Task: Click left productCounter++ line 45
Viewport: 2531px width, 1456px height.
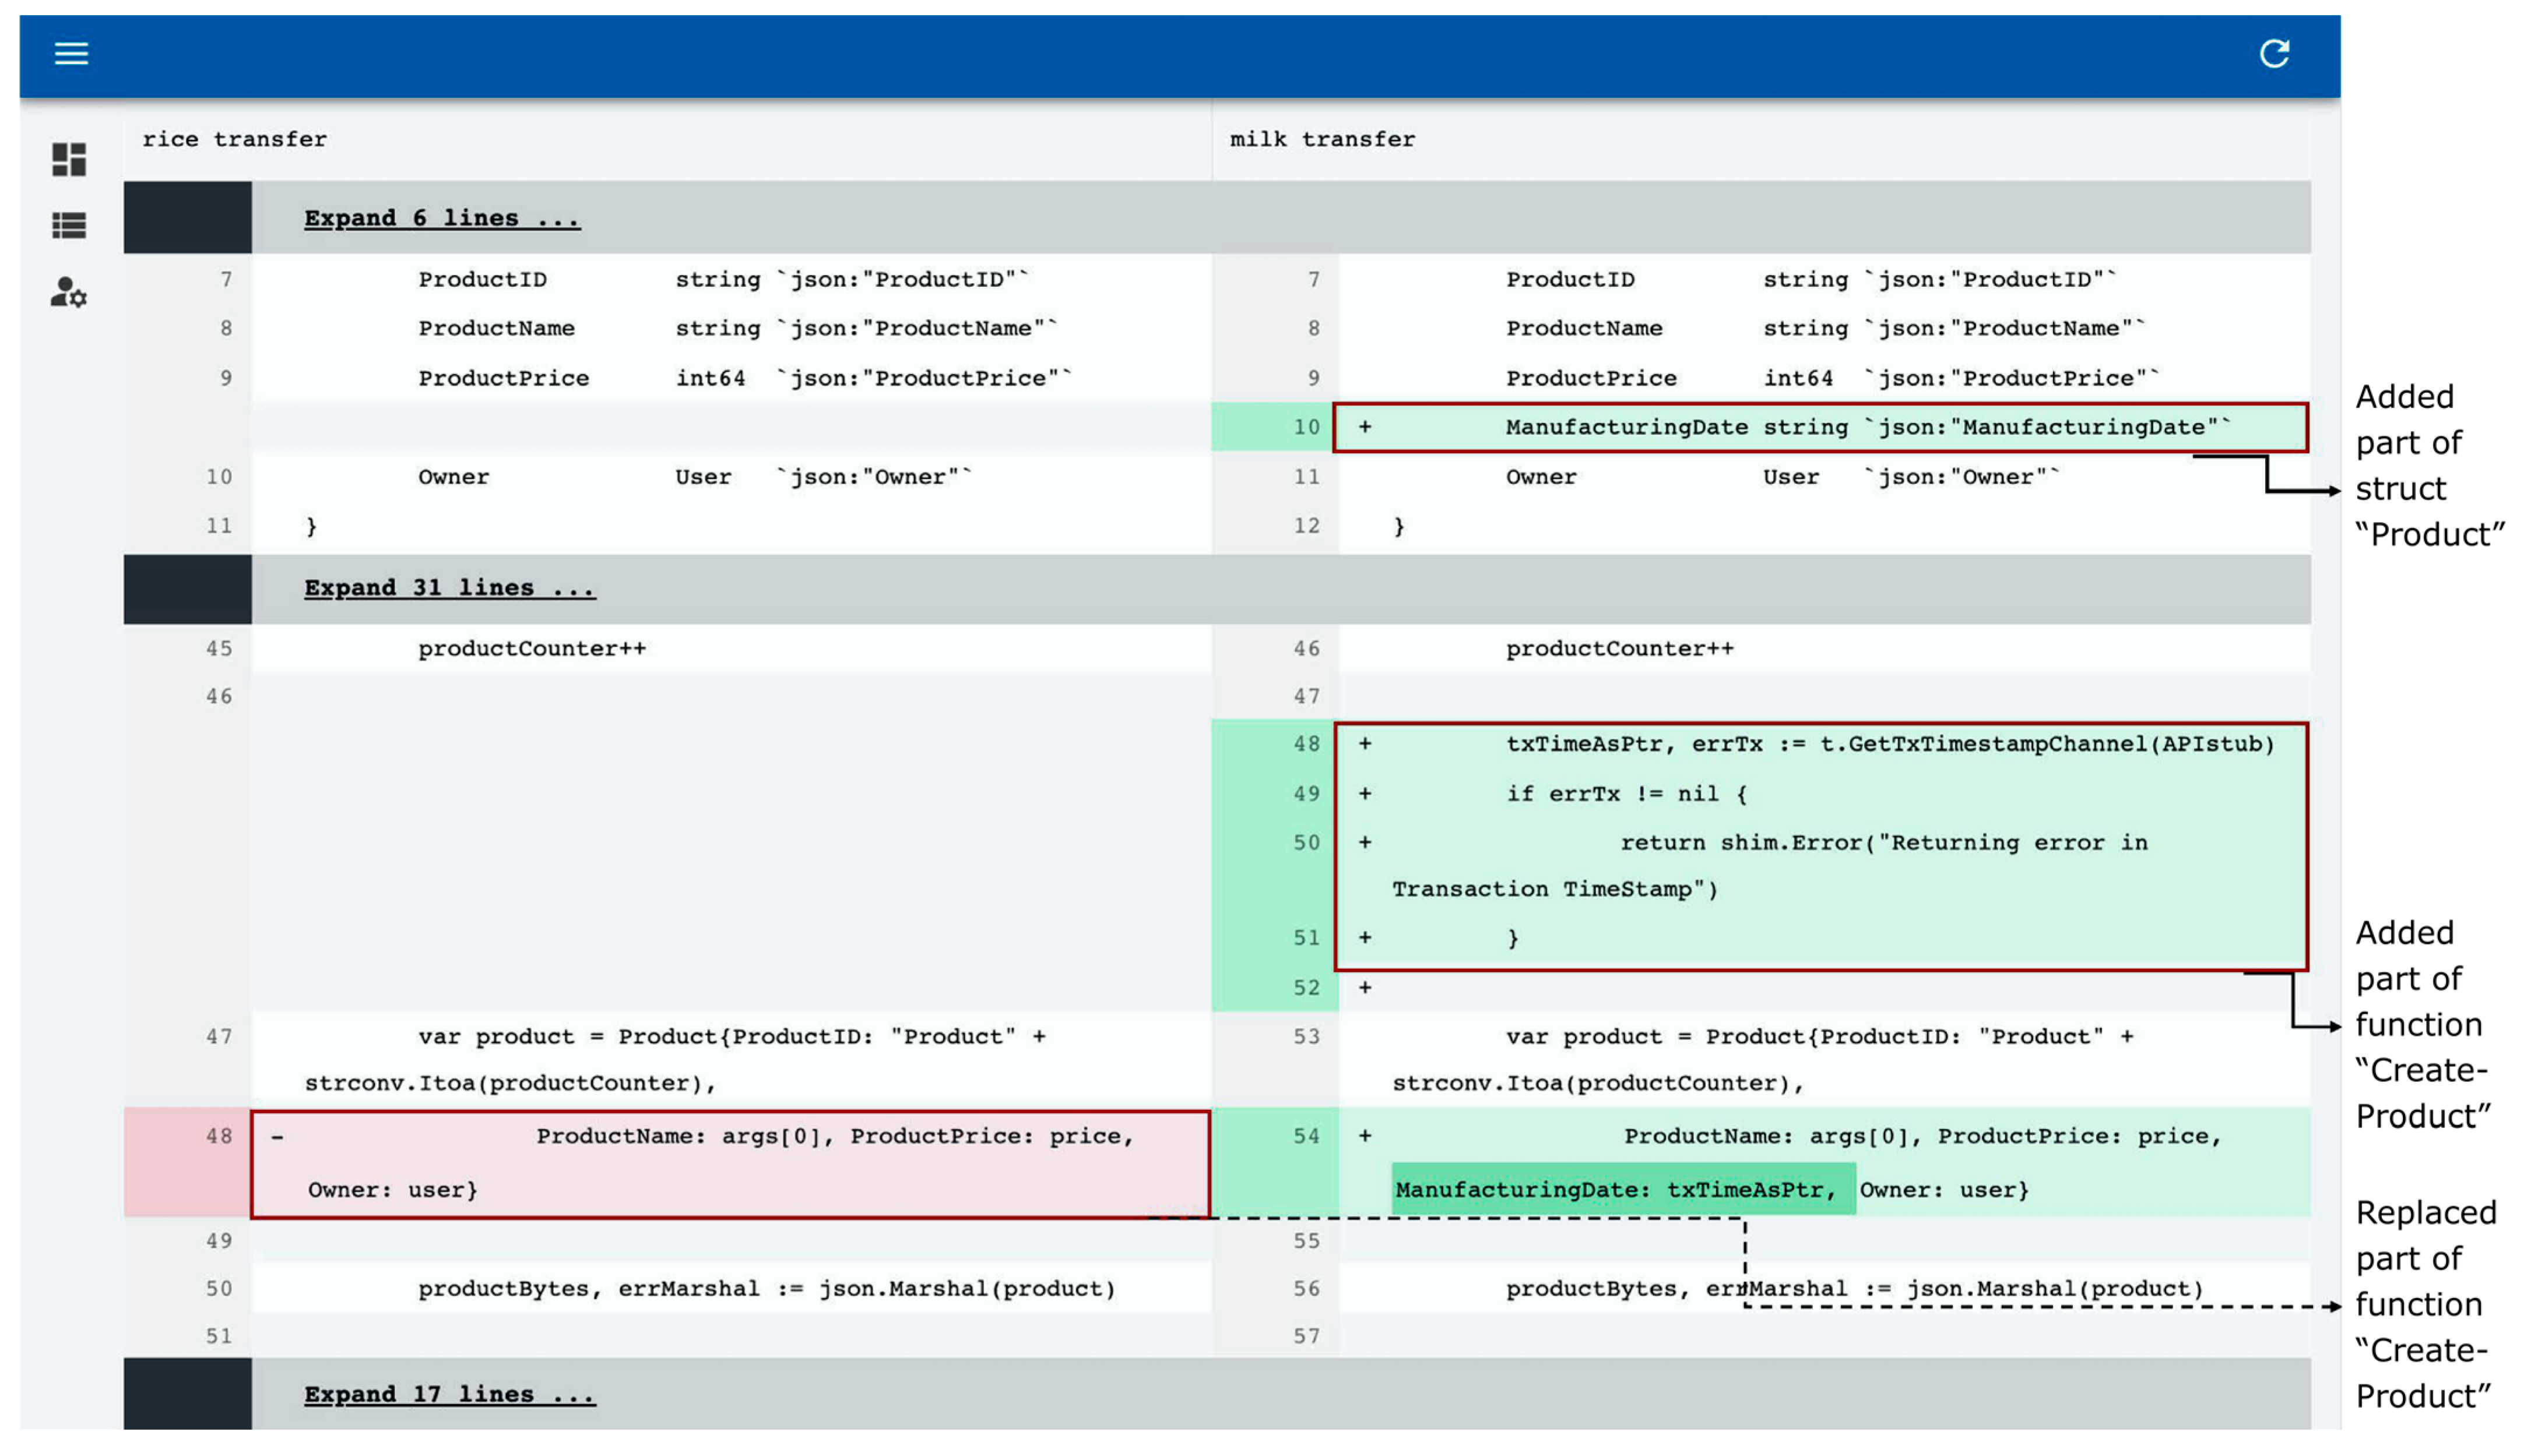Action: (x=531, y=648)
